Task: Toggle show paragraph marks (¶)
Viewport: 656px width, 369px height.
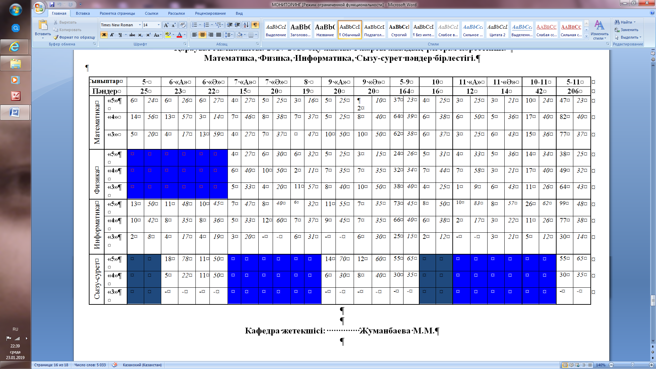Action: click(x=255, y=25)
